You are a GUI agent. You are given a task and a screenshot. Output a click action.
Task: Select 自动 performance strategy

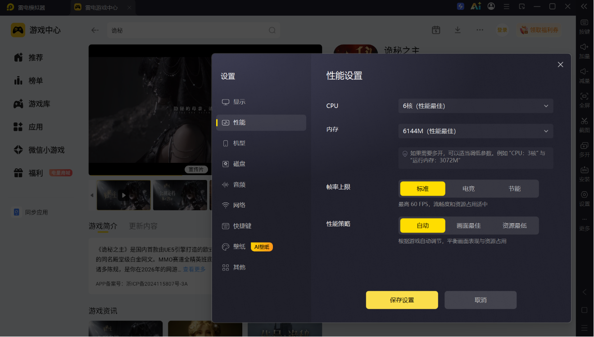tap(422, 226)
